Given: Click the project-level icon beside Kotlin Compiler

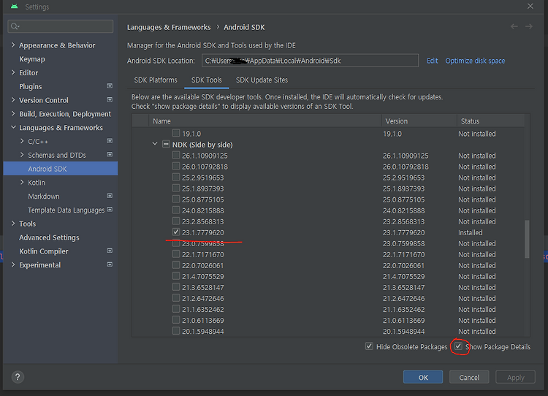Looking at the screenshot, I should pyautogui.click(x=110, y=251).
